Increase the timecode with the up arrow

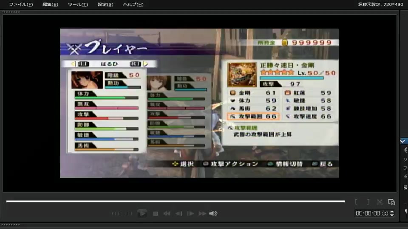click(392, 212)
